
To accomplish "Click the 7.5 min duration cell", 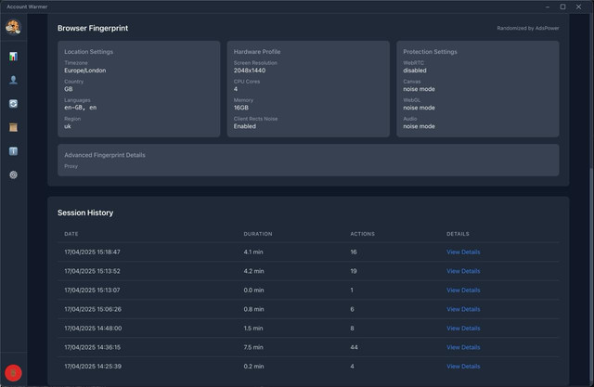I will (x=253, y=347).
